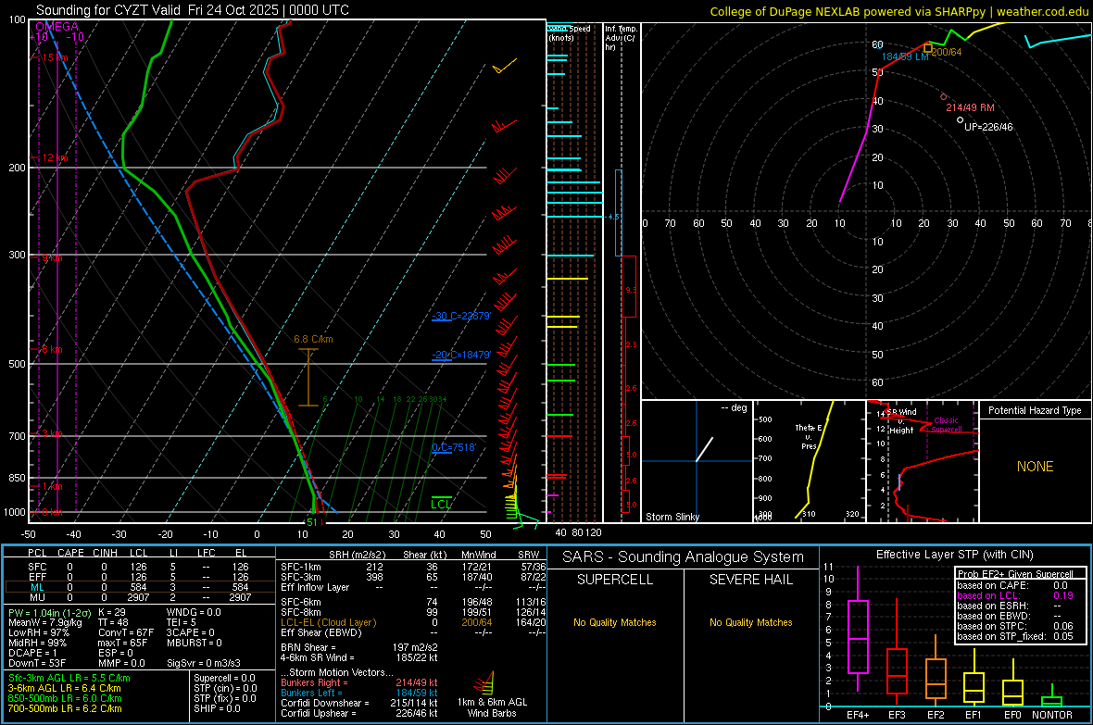Click the SFC-3km shear row
Image resolution: width=1093 pixels, height=725 pixels.
pos(413,577)
